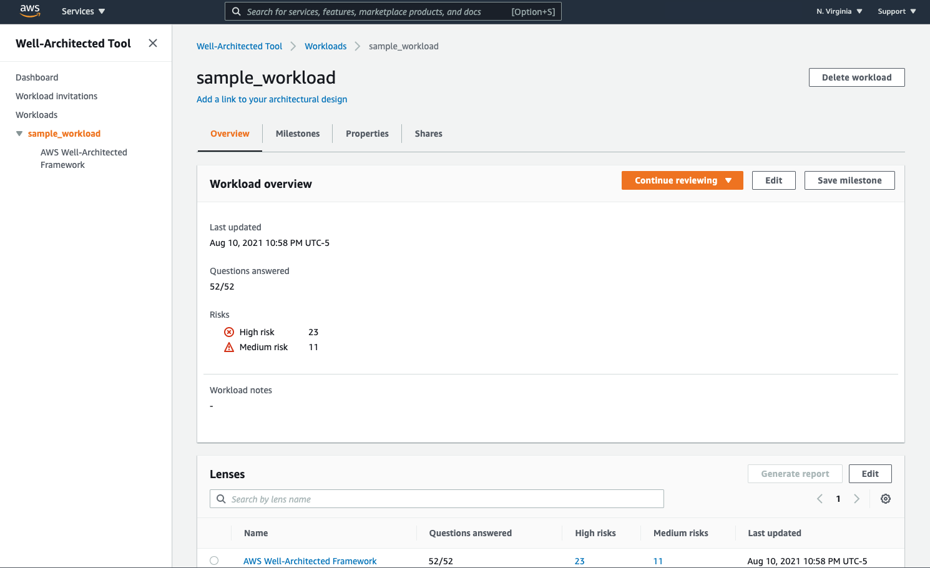Click the Generate report button
930x568 pixels.
795,474
